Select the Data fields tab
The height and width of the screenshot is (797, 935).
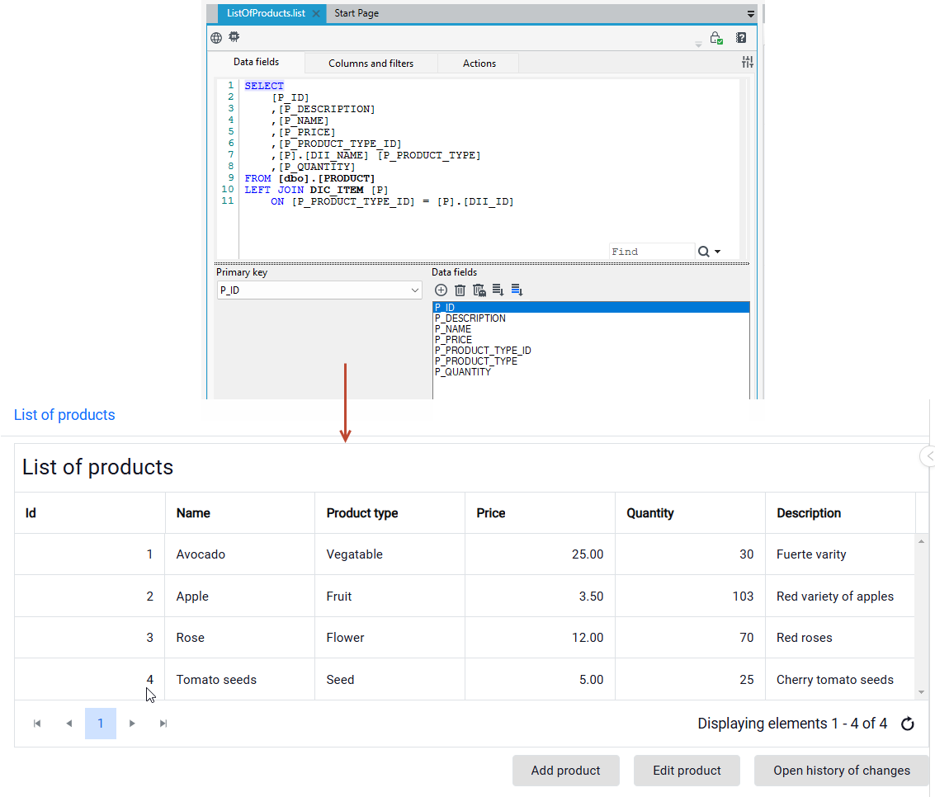click(x=257, y=62)
